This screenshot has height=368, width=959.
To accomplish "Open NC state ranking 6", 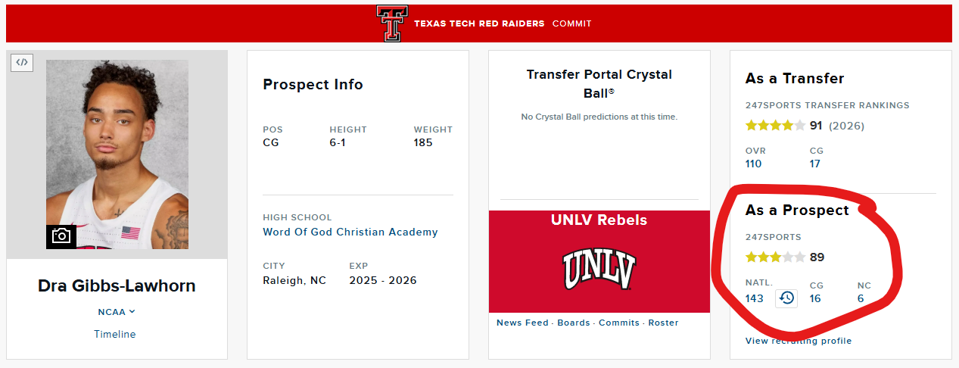I will [861, 298].
